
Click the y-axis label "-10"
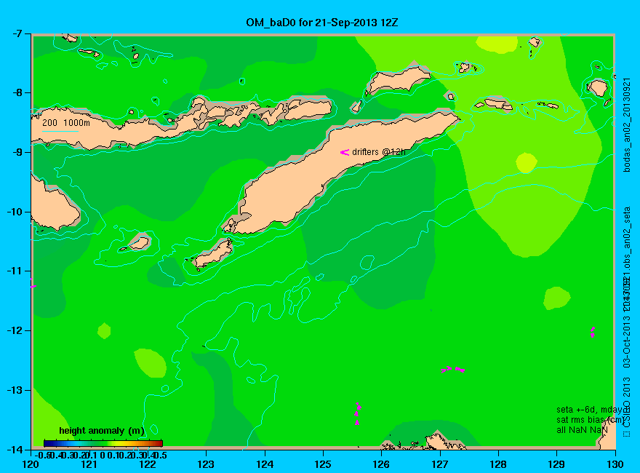15,212
